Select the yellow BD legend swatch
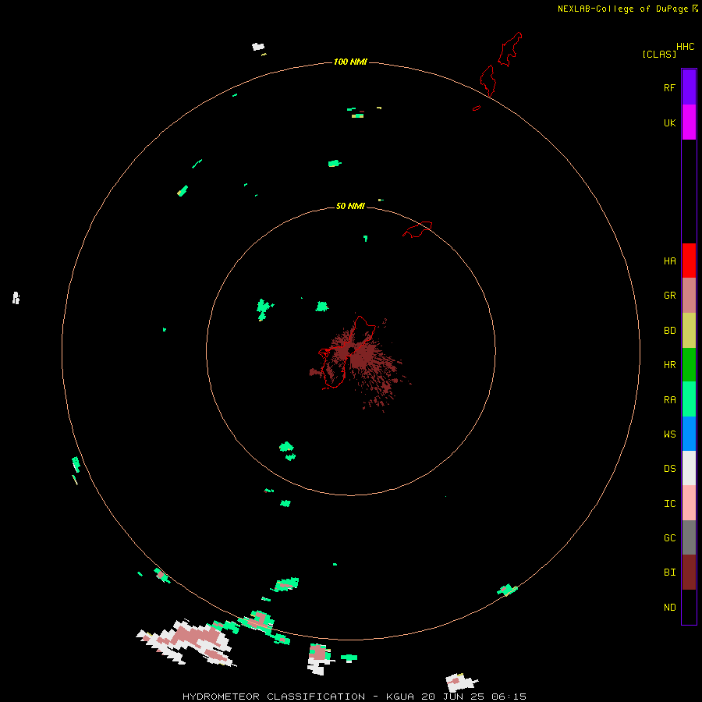The image size is (702, 702). point(689,331)
